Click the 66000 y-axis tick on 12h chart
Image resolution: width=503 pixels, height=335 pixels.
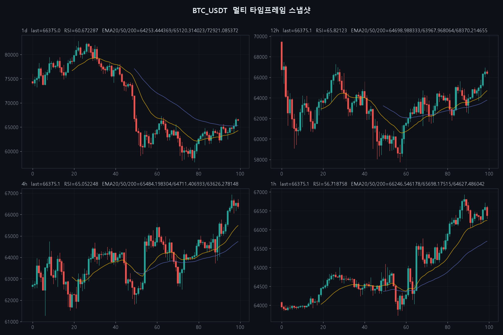[x=261, y=78]
